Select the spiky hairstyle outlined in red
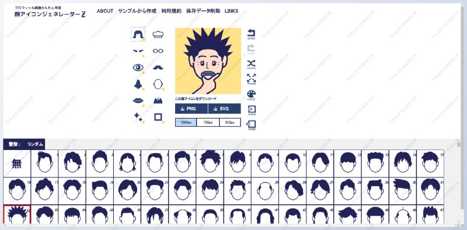This screenshot has width=467, height=230. coord(17,214)
